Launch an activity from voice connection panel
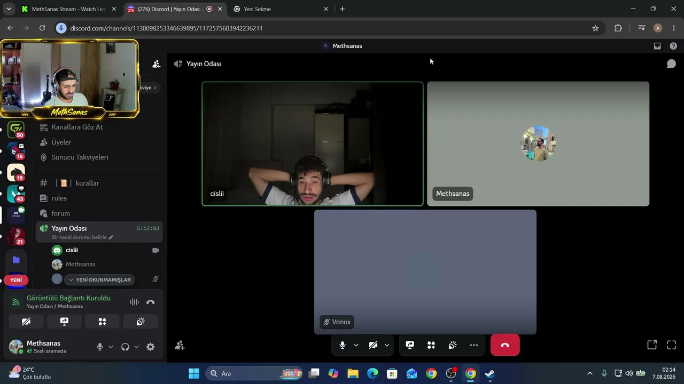Viewport: 684px width, 384px height. coord(102,322)
